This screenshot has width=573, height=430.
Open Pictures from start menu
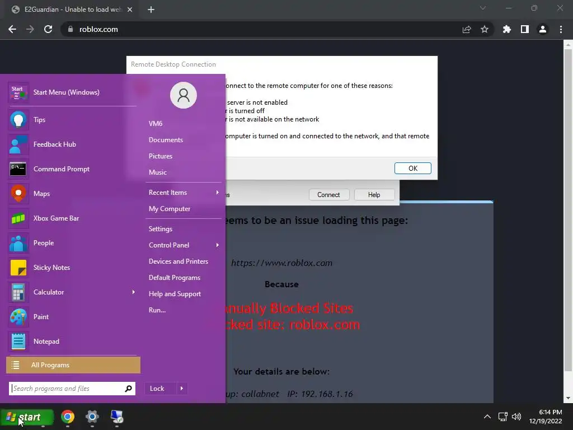coord(161,156)
